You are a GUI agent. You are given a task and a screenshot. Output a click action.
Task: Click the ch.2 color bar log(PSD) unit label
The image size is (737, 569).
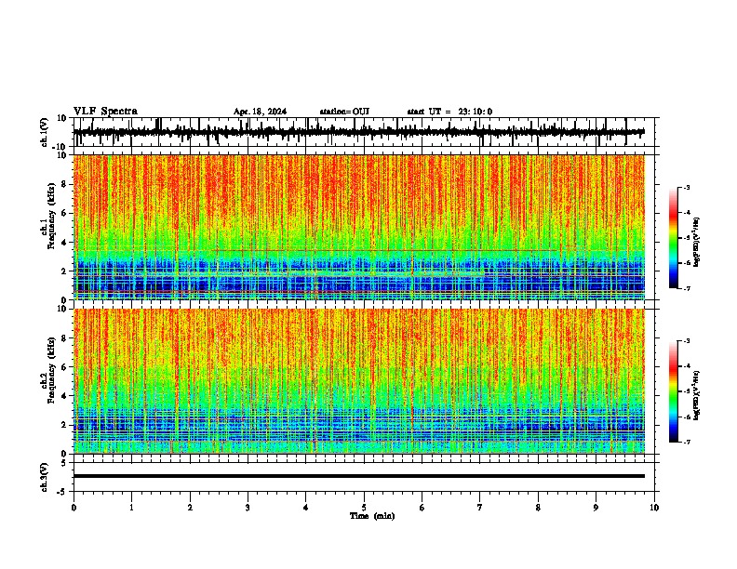(696, 395)
